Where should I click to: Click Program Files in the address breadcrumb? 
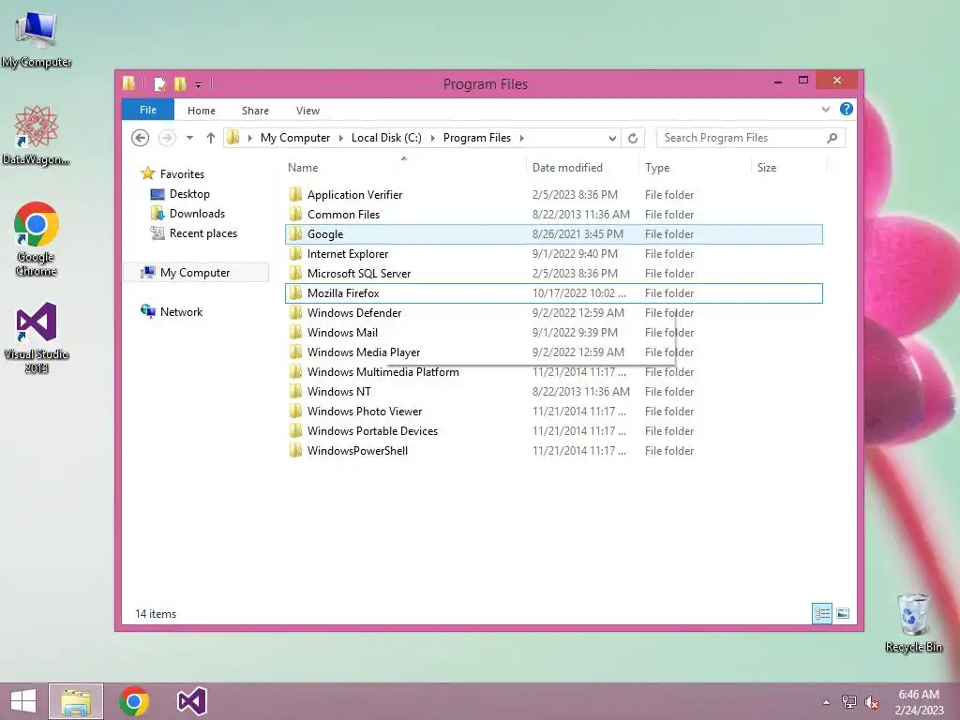[477, 138]
